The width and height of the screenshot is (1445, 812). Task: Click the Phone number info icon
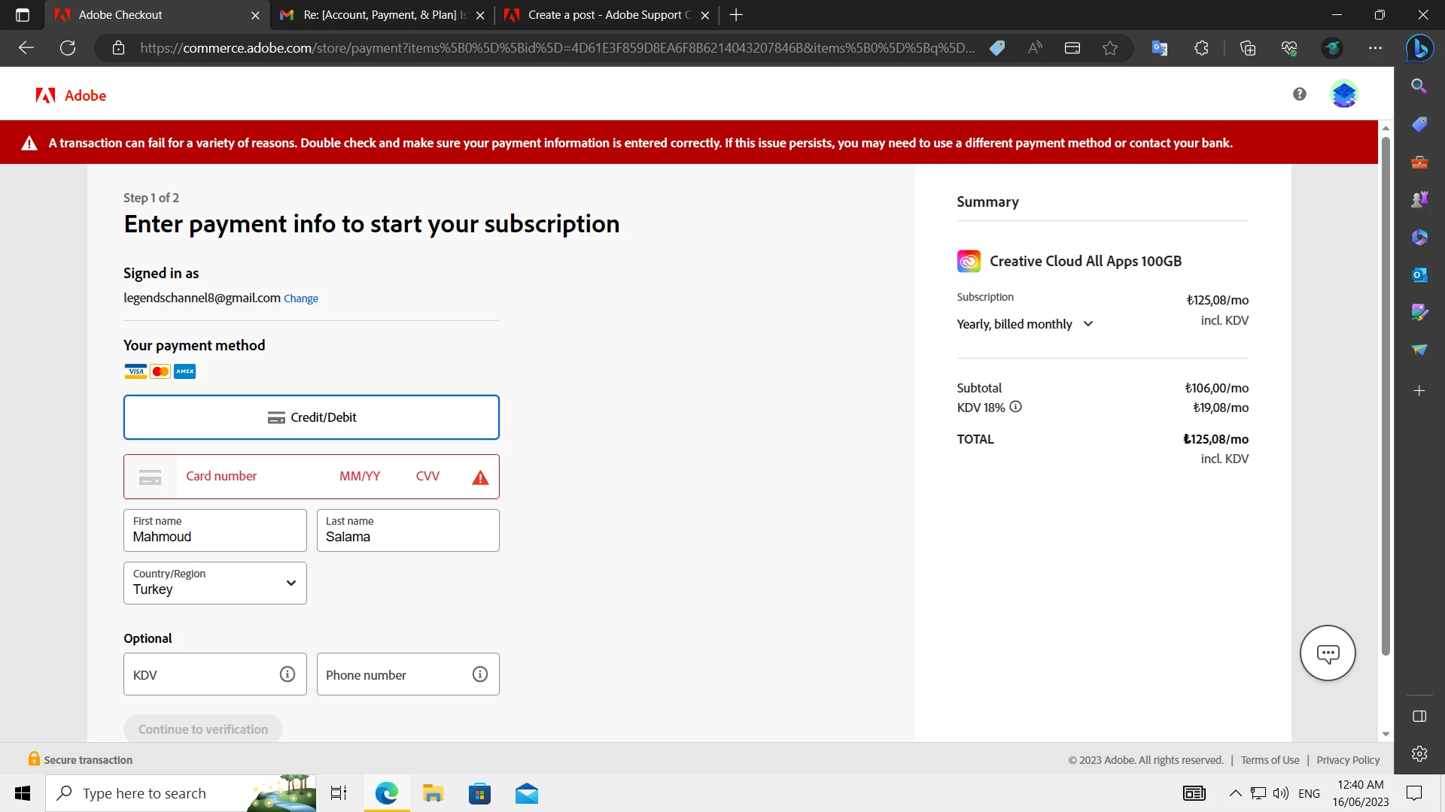(x=480, y=674)
